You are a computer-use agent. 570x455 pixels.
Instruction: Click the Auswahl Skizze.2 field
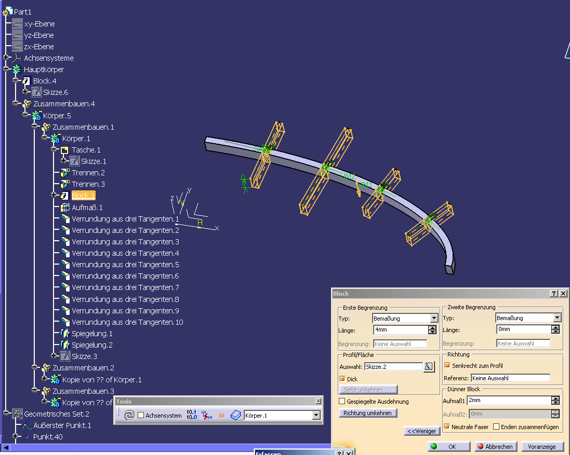coord(394,366)
